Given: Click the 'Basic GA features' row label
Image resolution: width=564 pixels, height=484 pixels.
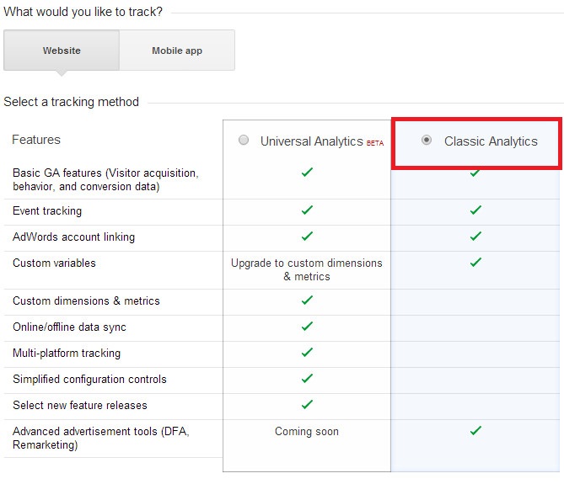Looking at the screenshot, I should pyautogui.click(x=105, y=179).
